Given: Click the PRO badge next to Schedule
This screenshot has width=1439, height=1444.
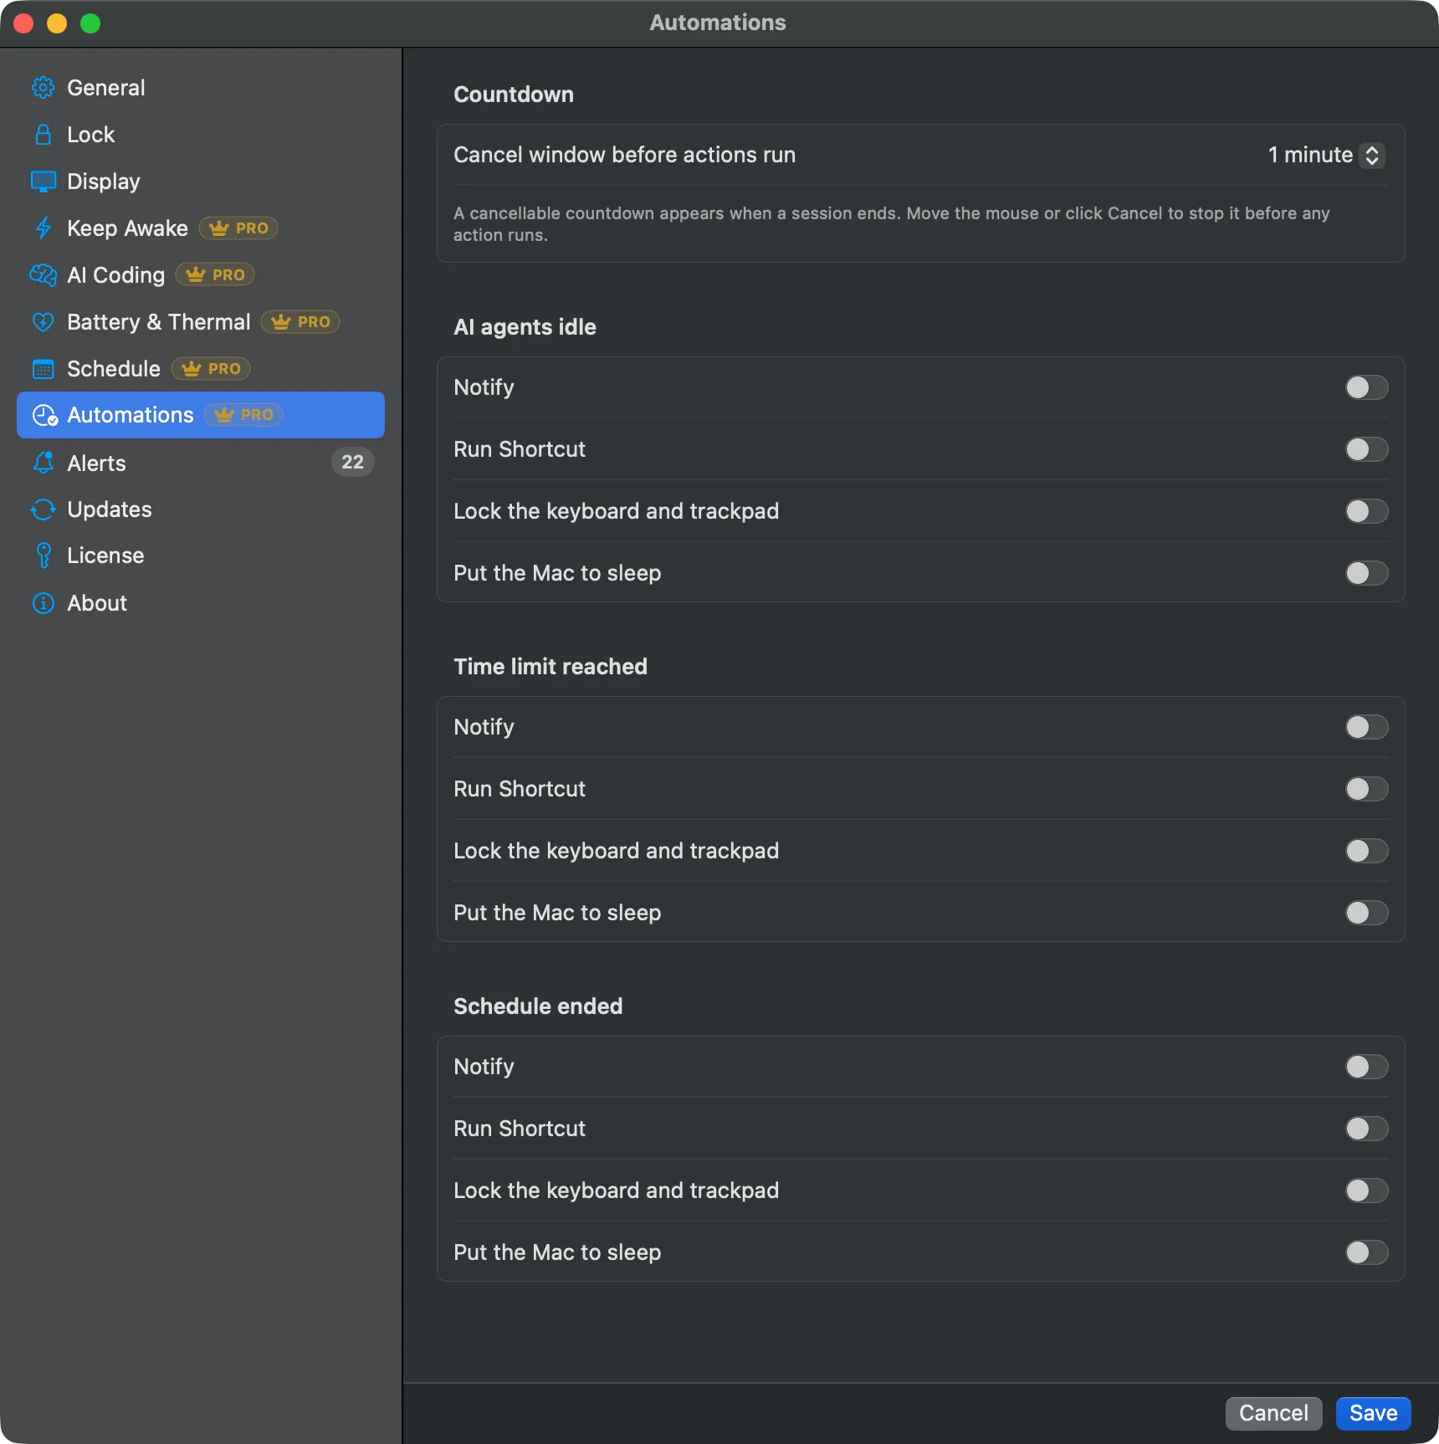Looking at the screenshot, I should 211,369.
